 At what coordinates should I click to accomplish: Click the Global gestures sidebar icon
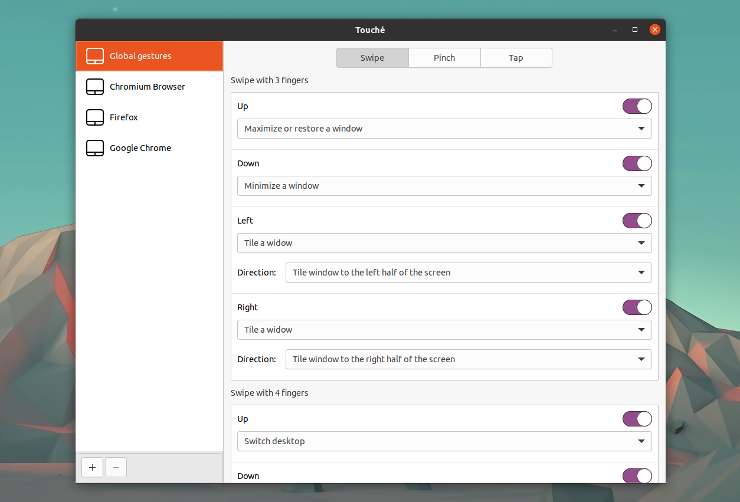[x=95, y=55]
